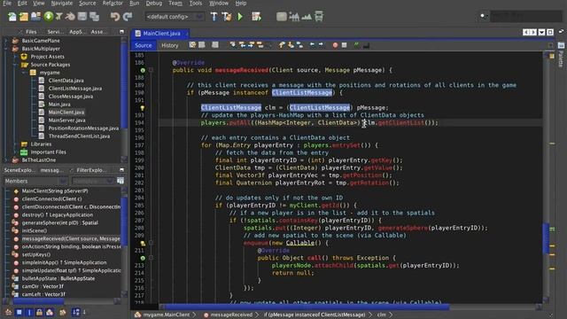Toggle the lock-icon navigator filter

point(39,312)
